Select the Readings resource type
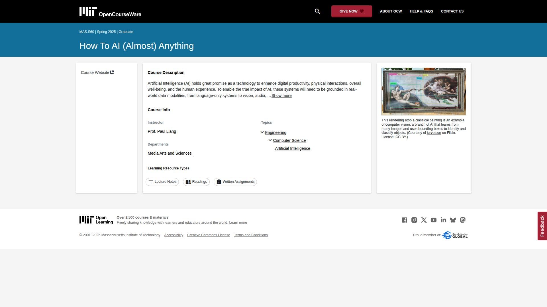Viewport: 547px width, 307px height. point(196,182)
